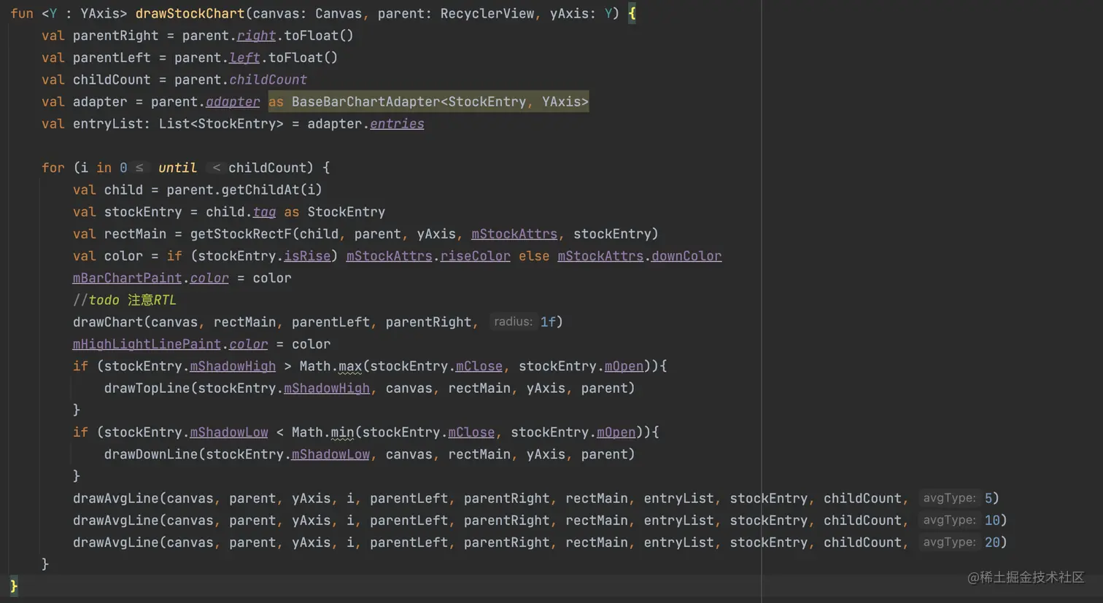Click the drawStockChart function name
The image size is (1103, 603).
tap(190, 13)
